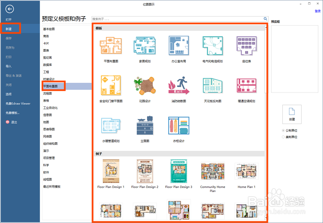Pick the 电气和电信规划 template icon

pos(212,46)
